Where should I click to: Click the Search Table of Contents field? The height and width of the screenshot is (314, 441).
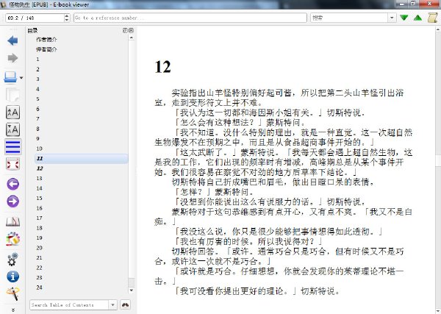point(69,304)
